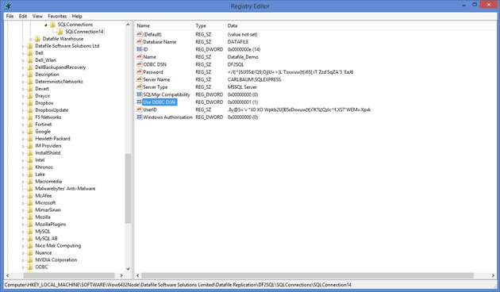Click the Intel folder icon in the tree
This screenshot has width=500, height=292.
click(x=30, y=160)
